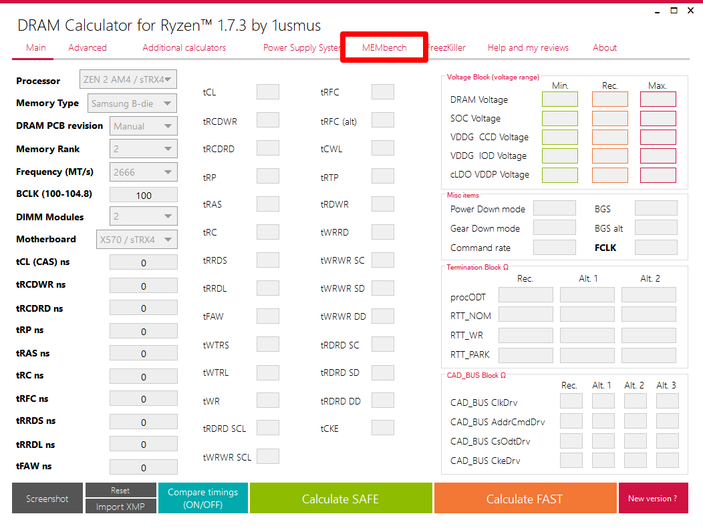Select the tRC ns input field

pyautogui.click(x=144, y=376)
